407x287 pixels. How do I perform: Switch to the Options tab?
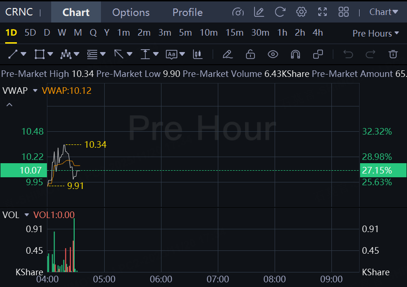click(131, 12)
